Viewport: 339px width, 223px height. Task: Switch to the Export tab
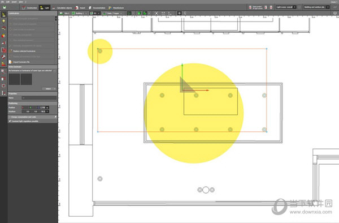click(80, 7)
